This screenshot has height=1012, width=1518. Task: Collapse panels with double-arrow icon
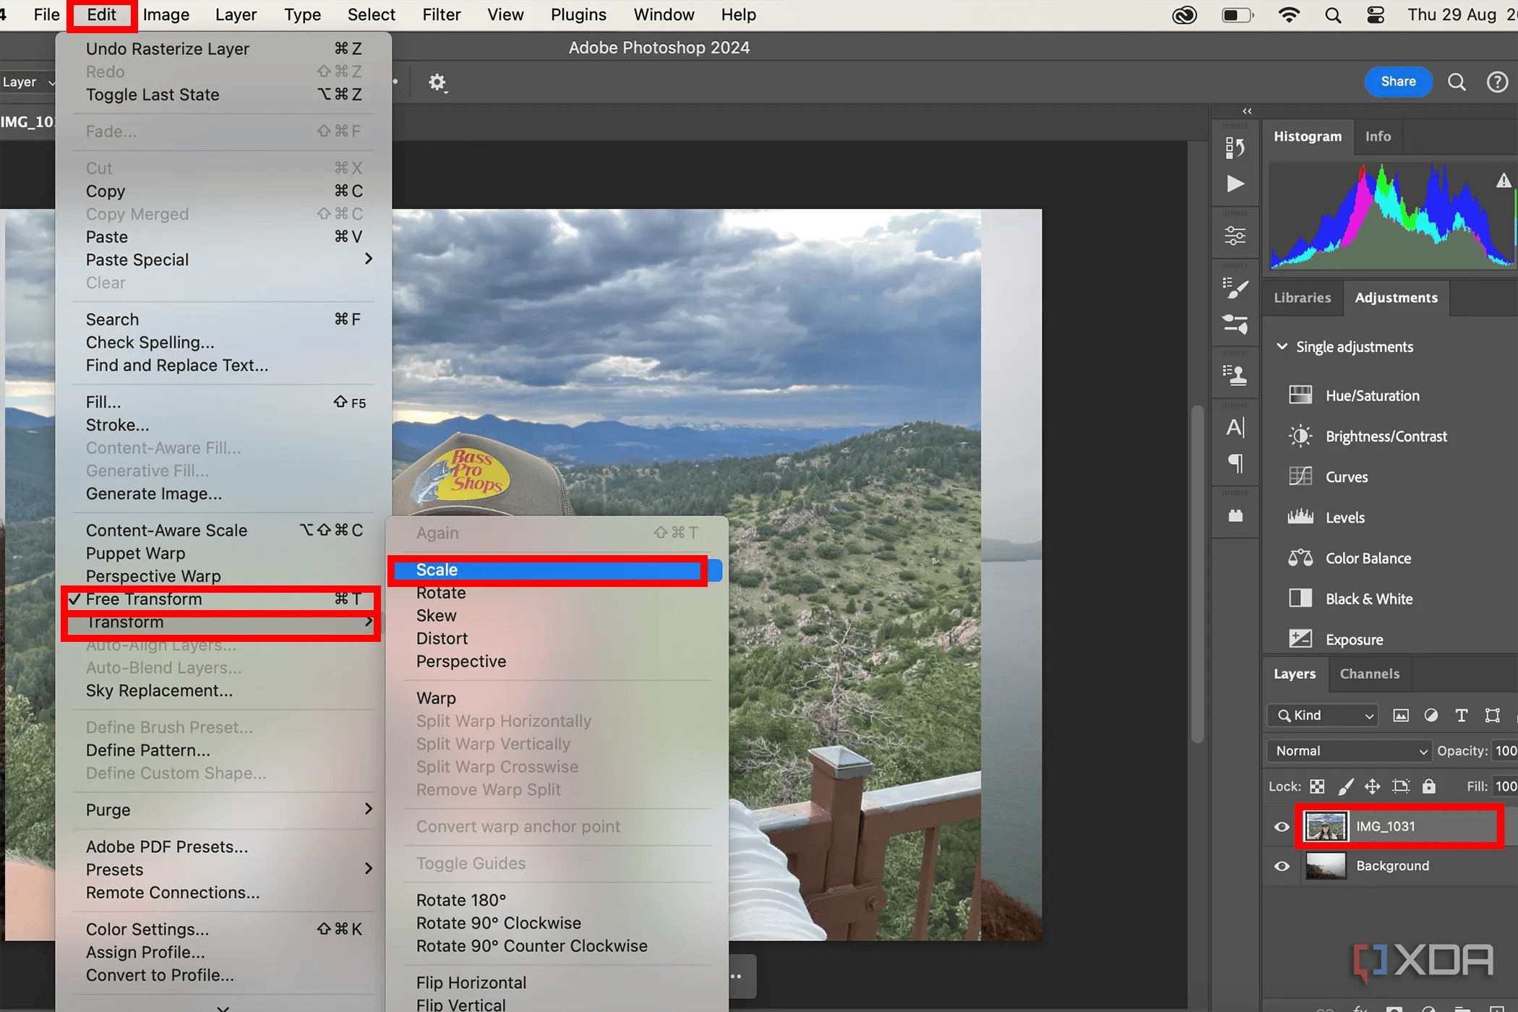click(1247, 111)
